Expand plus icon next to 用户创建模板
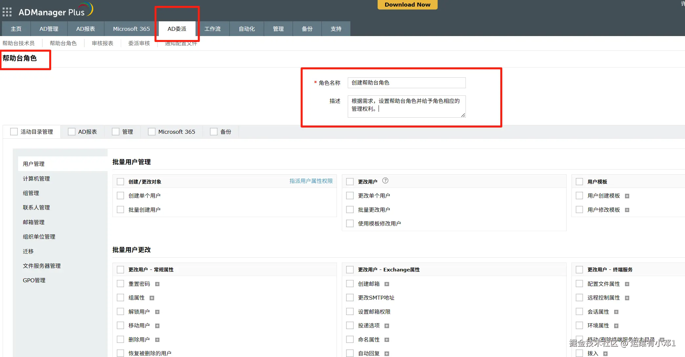Screen dimensions: 685x357 (x=627, y=196)
